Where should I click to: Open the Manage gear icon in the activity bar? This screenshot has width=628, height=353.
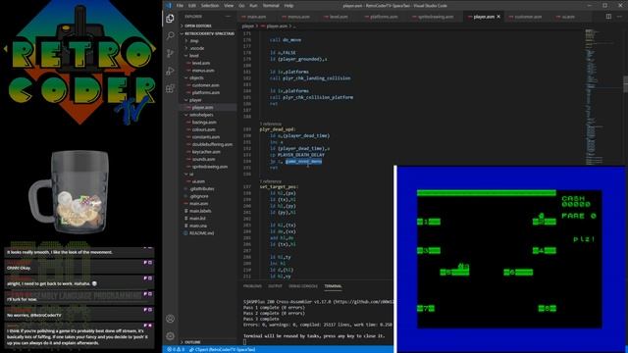(170, 336)
